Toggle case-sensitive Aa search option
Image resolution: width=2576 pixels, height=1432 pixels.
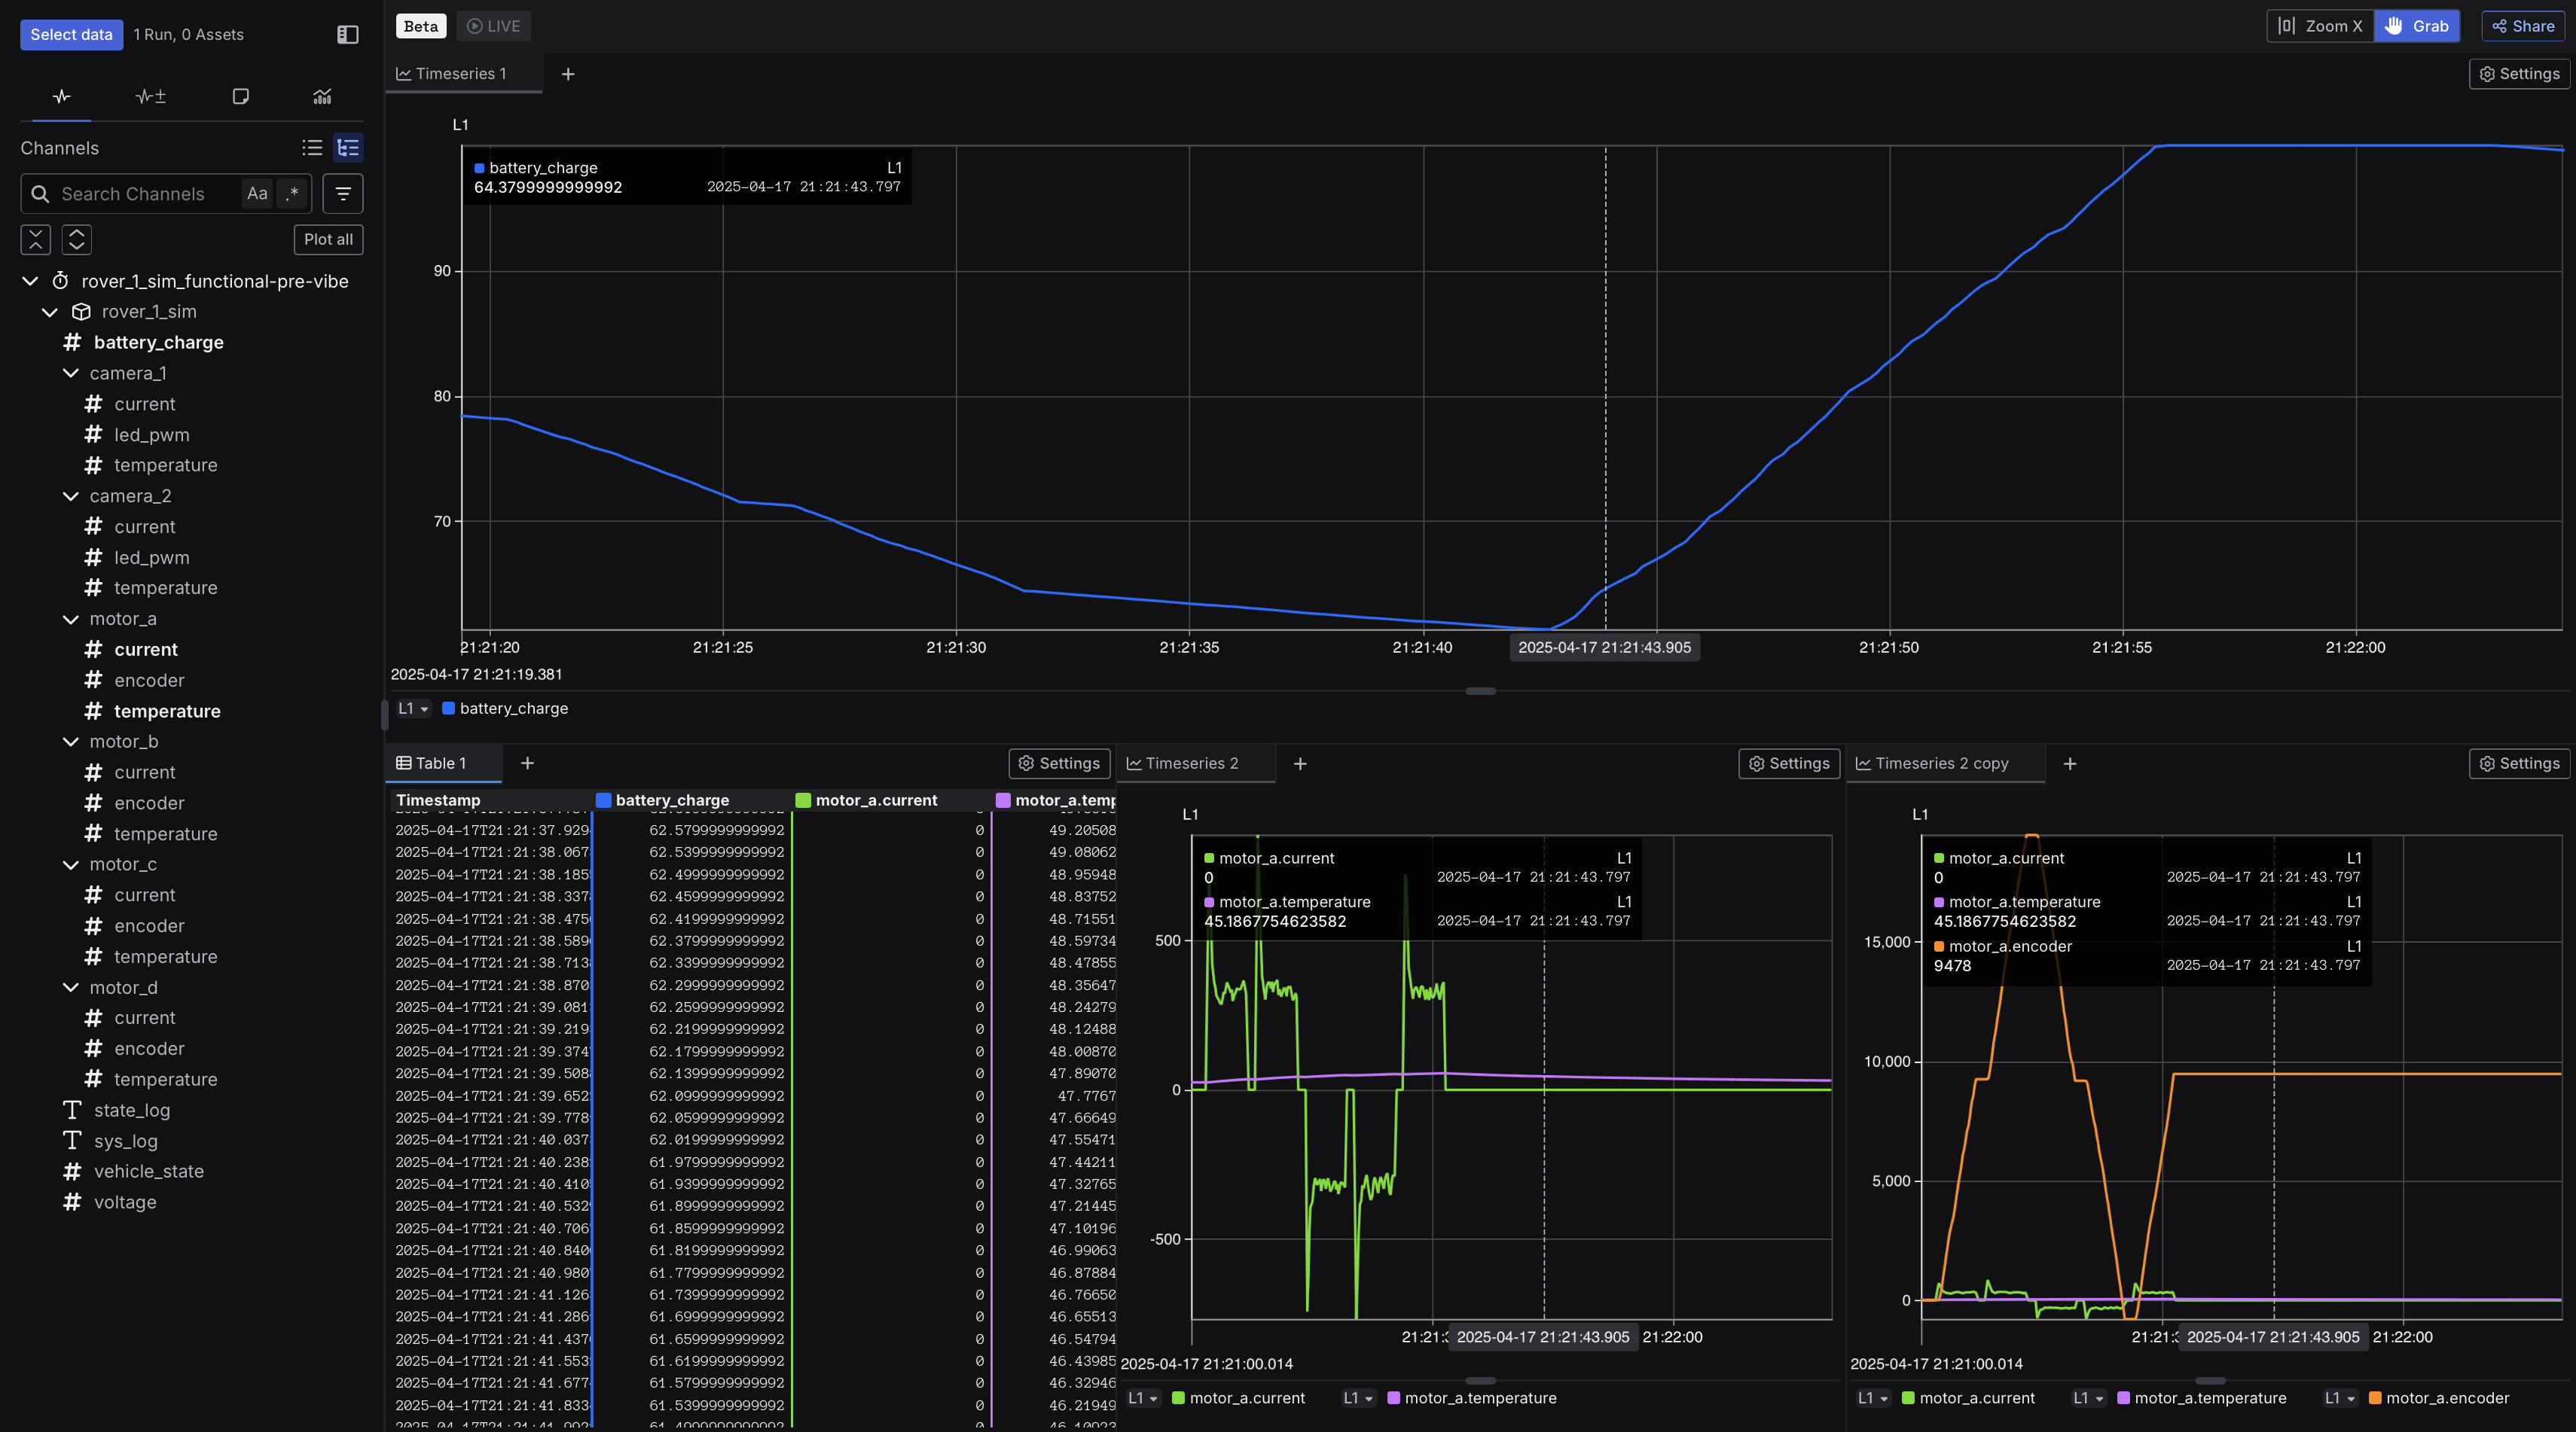(257, 193)
